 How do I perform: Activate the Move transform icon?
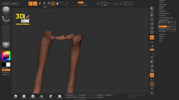point(39,4)
